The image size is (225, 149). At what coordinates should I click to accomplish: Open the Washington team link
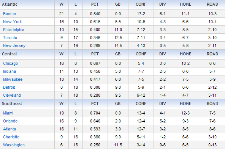coord(14,145)
